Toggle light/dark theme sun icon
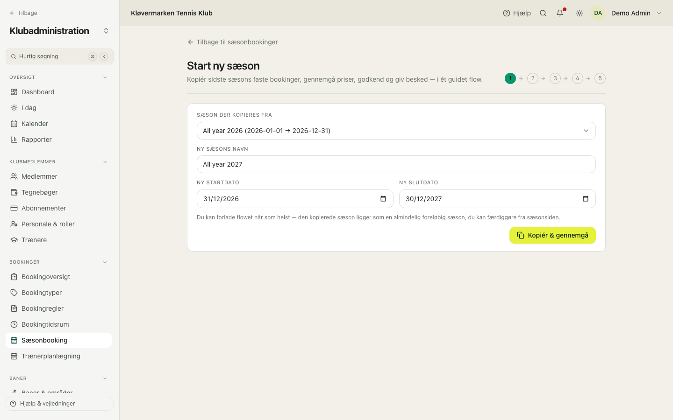This screenshot has width=673, height=420. coord(580,13)
